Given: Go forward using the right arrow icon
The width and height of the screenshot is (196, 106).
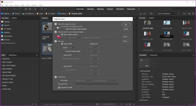Looking at the screenshot, I should click(x=7, y=9).
